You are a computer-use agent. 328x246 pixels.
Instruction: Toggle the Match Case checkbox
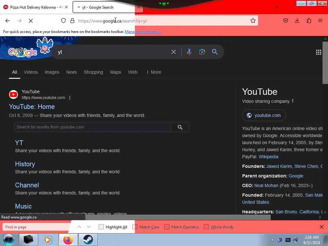(x=135, y=227)
